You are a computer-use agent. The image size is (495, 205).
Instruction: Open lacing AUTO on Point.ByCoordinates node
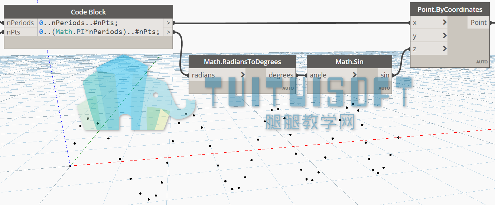[482, 62]
